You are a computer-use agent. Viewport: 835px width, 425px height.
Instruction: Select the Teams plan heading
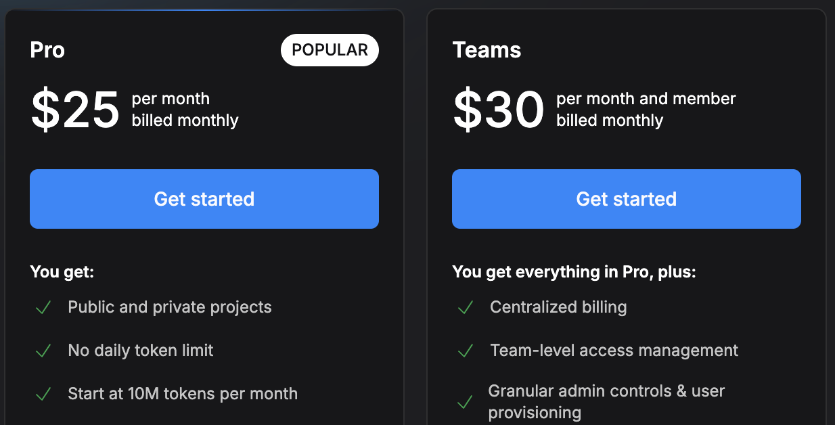coord(487,49)
